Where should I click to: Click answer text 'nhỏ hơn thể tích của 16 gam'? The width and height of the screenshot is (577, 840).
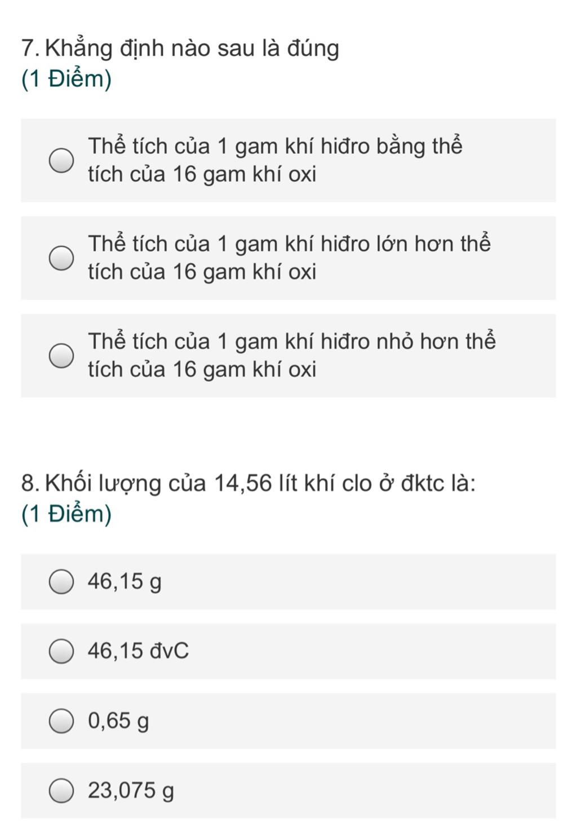292,355
